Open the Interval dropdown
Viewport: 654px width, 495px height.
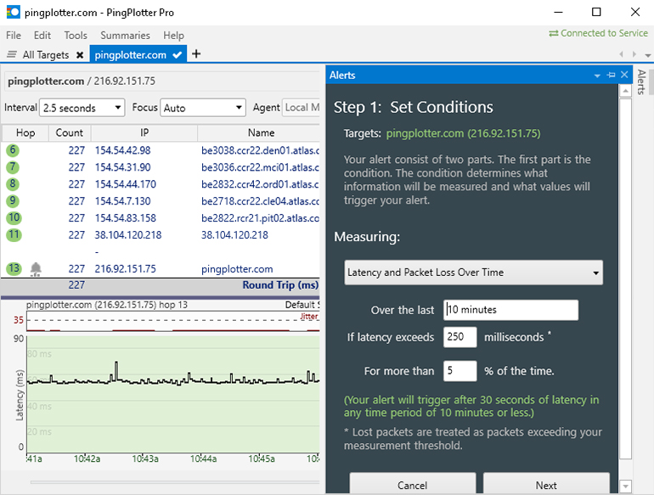82,108
